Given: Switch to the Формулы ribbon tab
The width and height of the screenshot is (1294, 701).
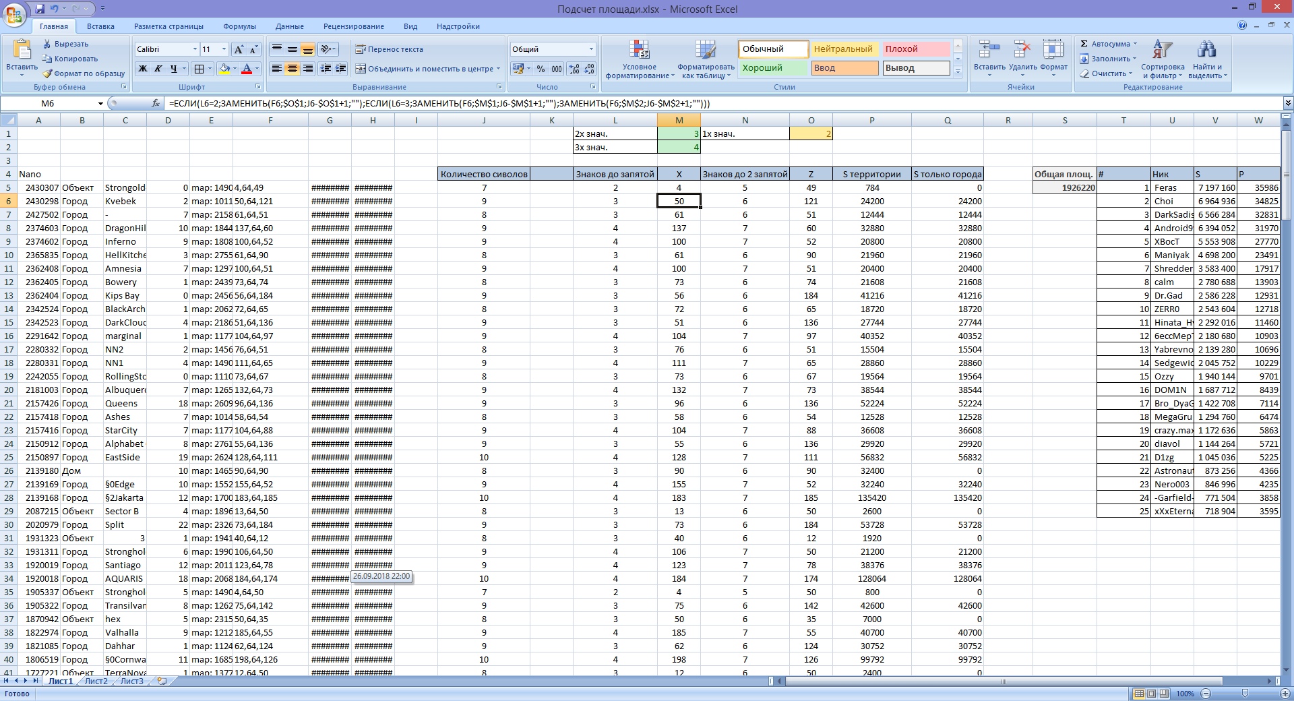Looking at the screenshot, I should point(239,26).
